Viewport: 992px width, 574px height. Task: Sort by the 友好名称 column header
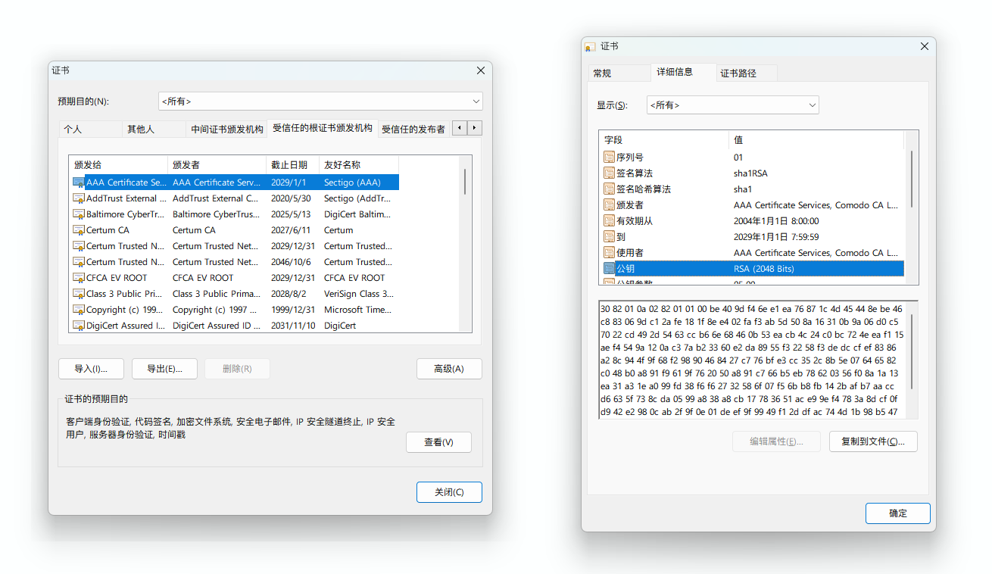point(359,164)
